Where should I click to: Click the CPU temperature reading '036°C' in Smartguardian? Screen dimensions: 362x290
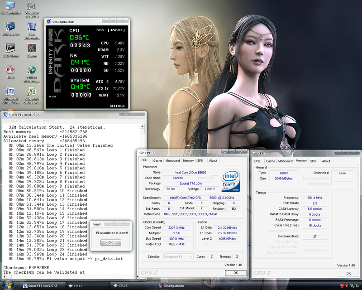click(80, 38)
